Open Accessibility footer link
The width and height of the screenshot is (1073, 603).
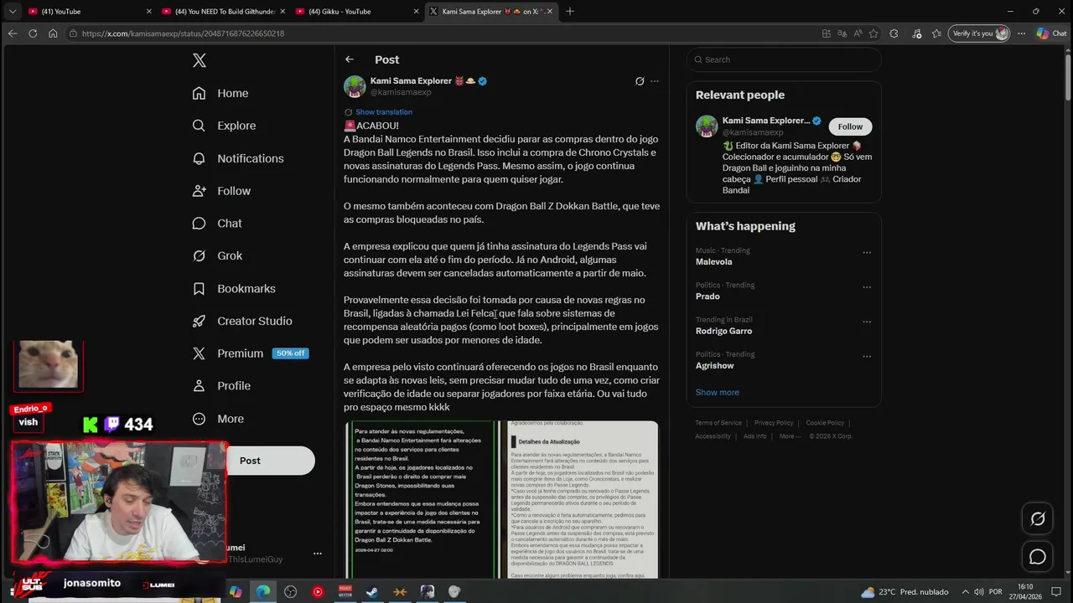[x=713, y=436]
